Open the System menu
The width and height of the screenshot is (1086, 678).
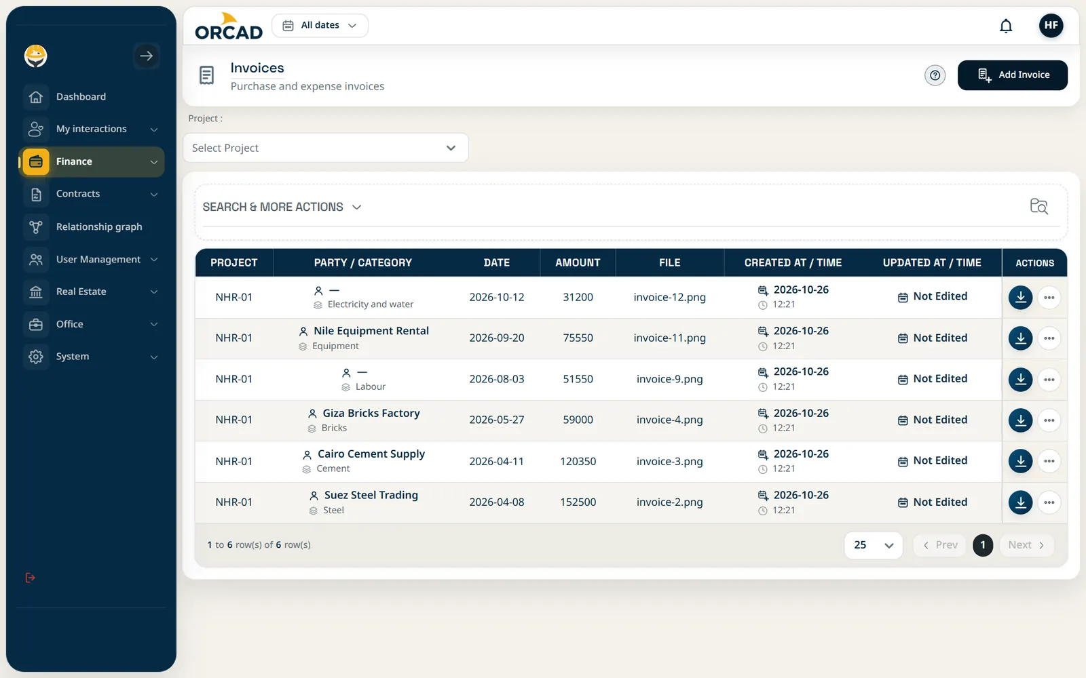pyautogui.click(x=92, y=357)
